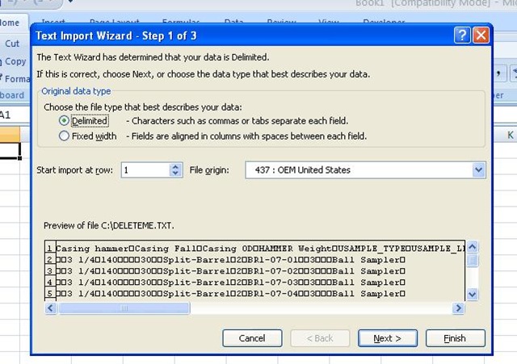Open wizard help question mark
517x364 pixels.
pos(462,35)
